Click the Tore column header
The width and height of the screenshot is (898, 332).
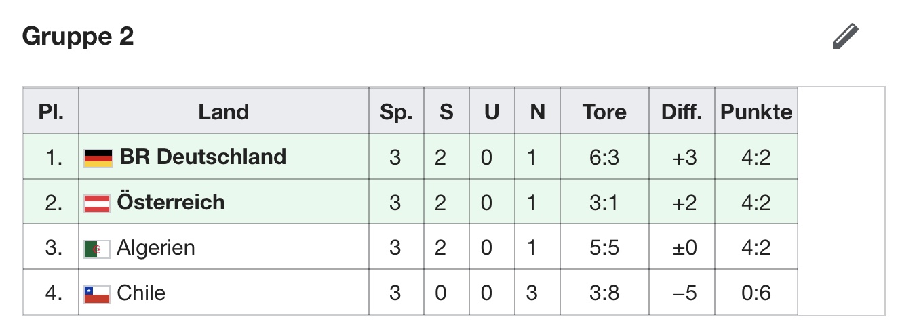point(604,112)
